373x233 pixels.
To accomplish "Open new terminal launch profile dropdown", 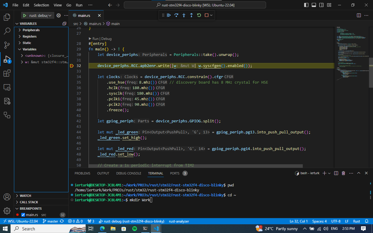I will point(329,173).
